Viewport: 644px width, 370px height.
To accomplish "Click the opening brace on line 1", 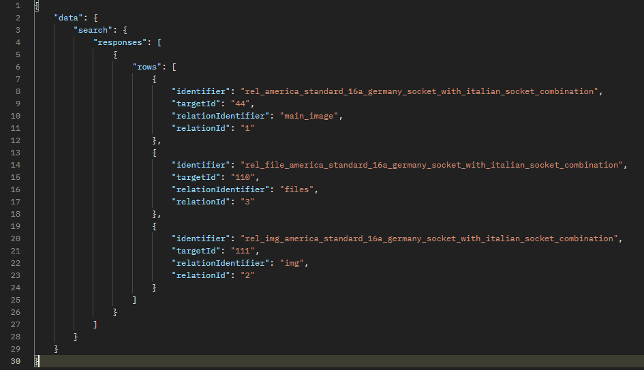I will click(x=37, y=5).
